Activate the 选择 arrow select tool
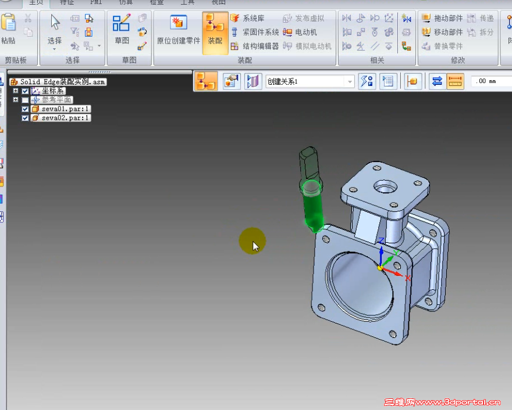Viewport: 512px width, 410px height. point(55,23)
